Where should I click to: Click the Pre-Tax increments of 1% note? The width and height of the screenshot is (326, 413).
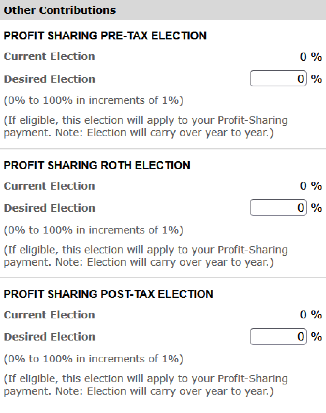(x=93, y=100)
